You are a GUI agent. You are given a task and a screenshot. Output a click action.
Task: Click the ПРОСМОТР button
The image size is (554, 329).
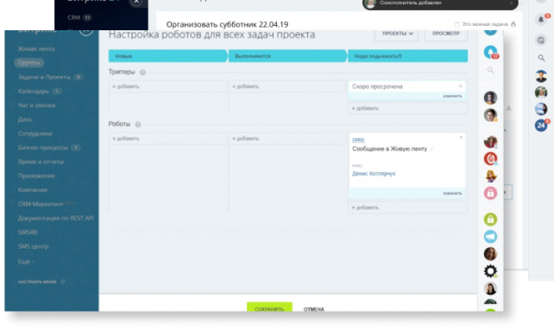[x=446, y=35]
